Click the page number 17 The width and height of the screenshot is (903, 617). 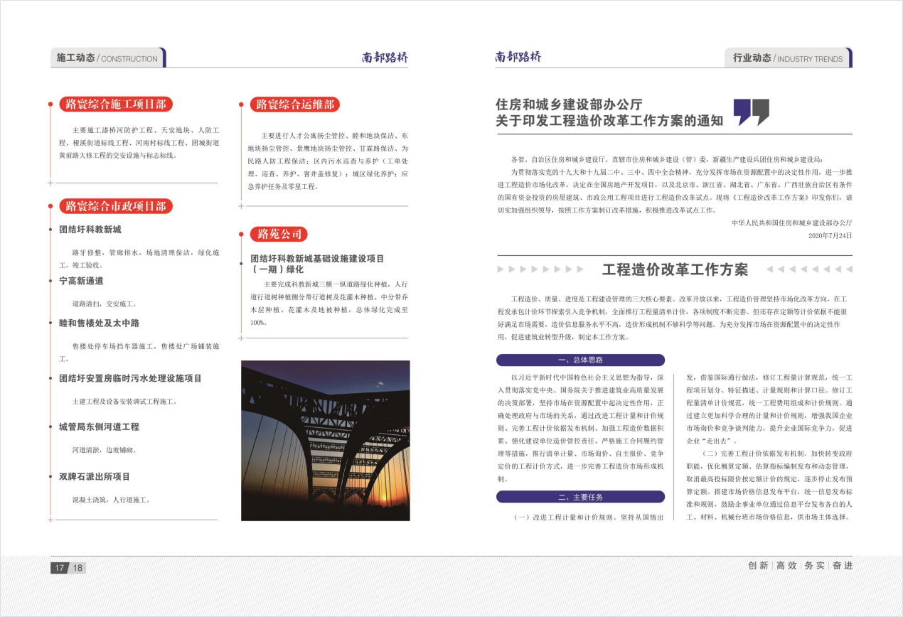tap(59, 568)
